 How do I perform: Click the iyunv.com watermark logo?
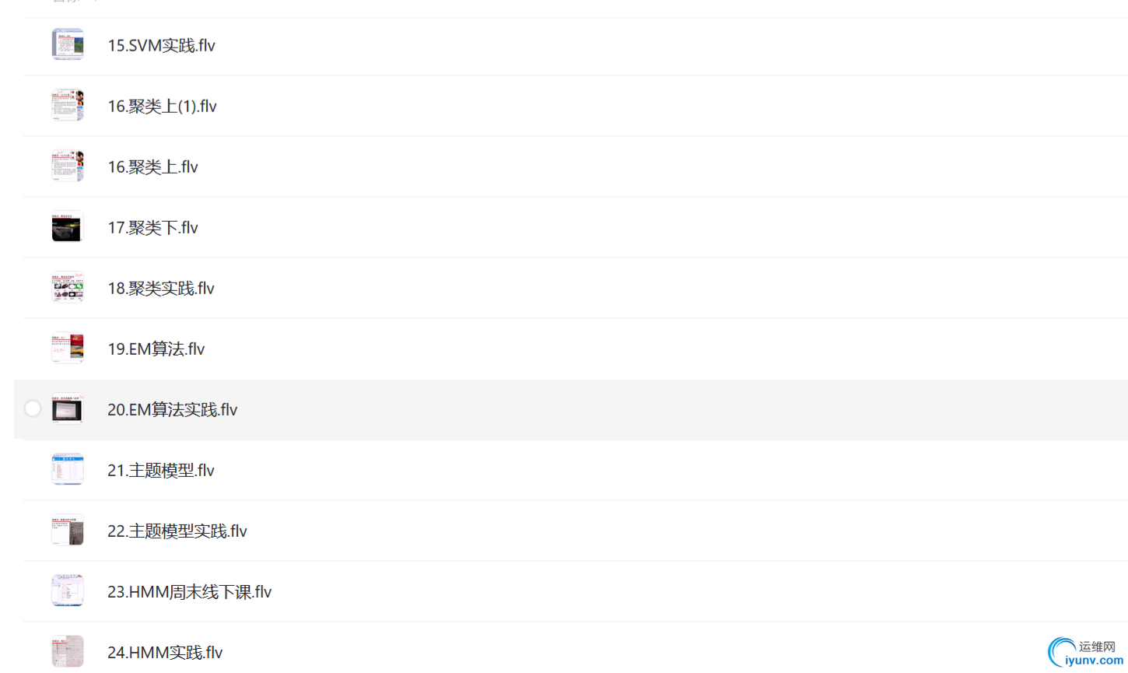(x=1085, y=652)
